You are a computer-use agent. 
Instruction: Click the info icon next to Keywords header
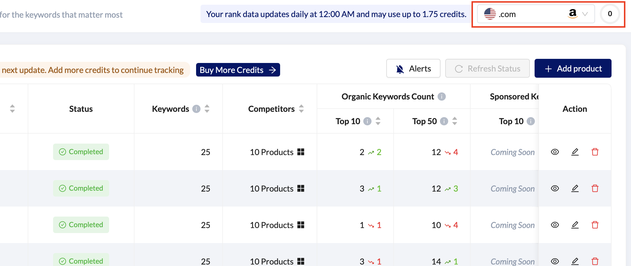[x=196, y=109]
